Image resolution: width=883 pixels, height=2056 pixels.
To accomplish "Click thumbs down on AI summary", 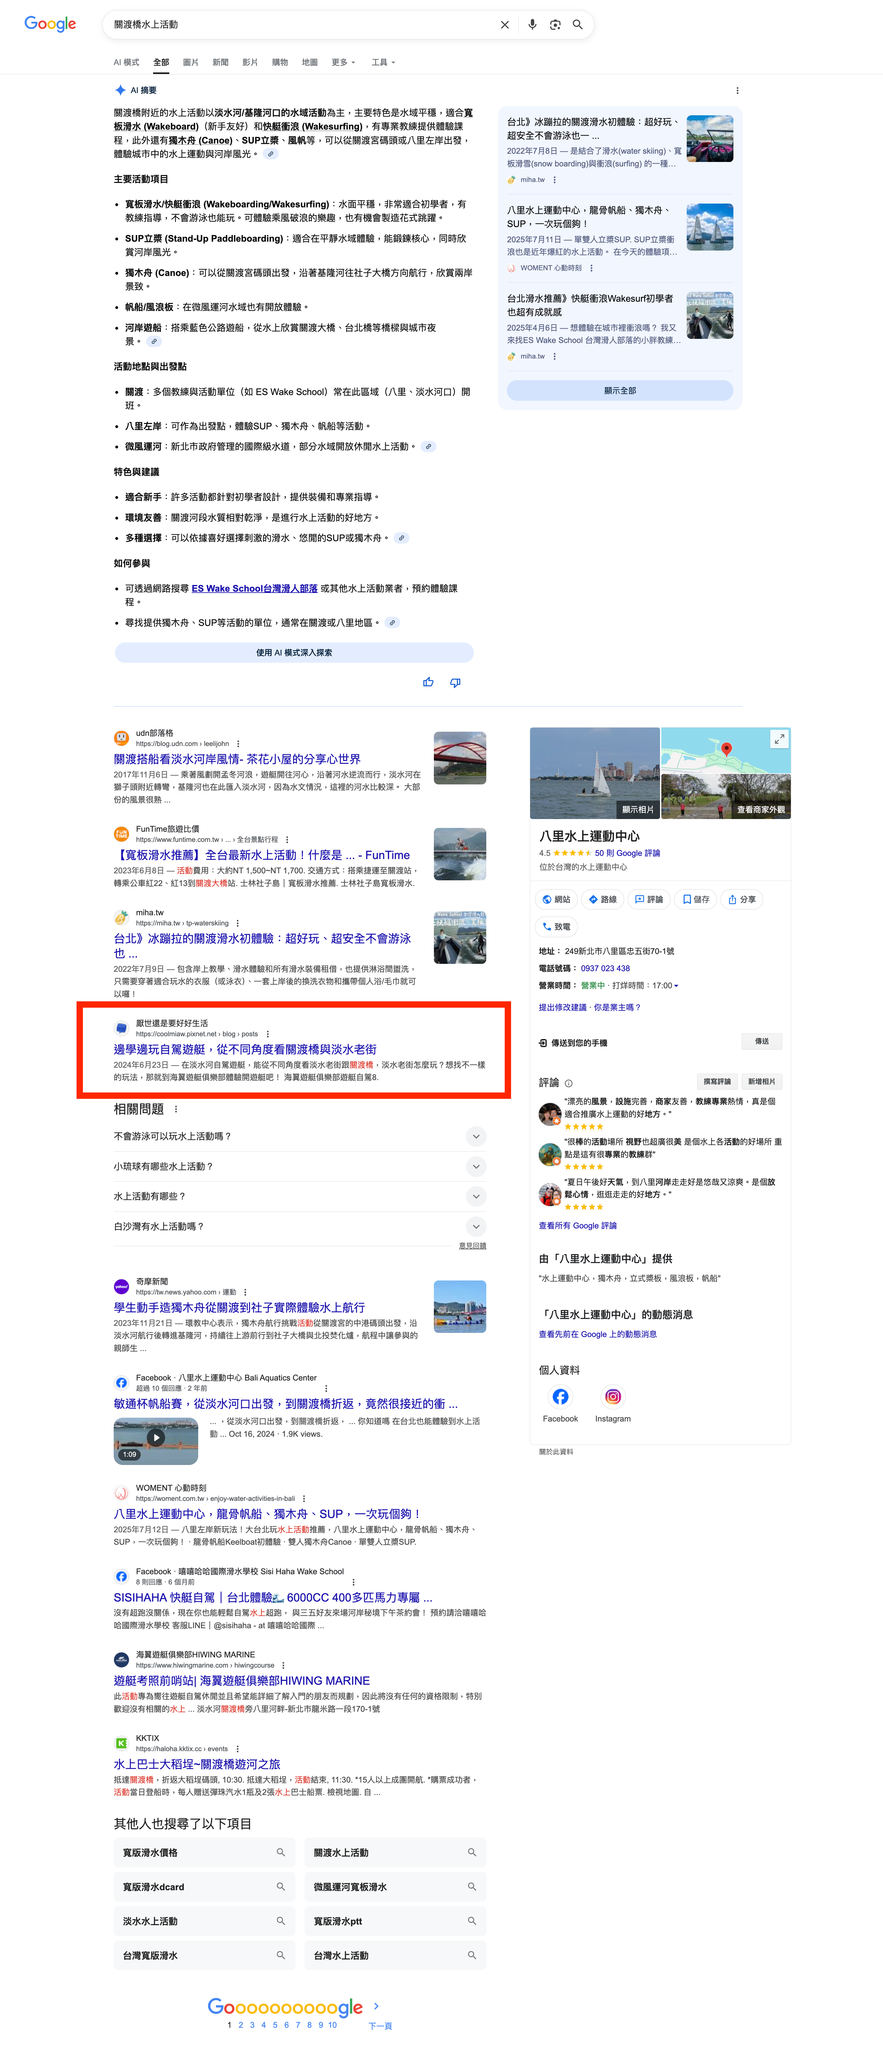I will pyautogui.click(x=455, y=682).
